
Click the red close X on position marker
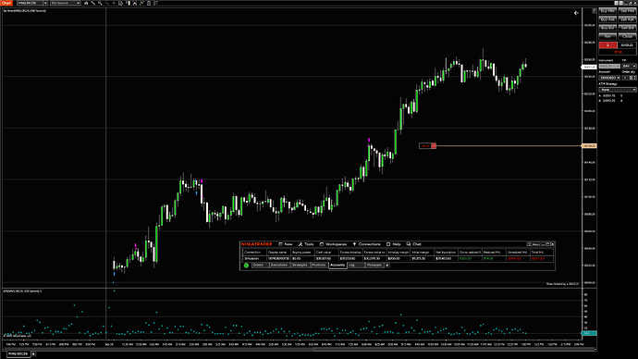[434, 145]
